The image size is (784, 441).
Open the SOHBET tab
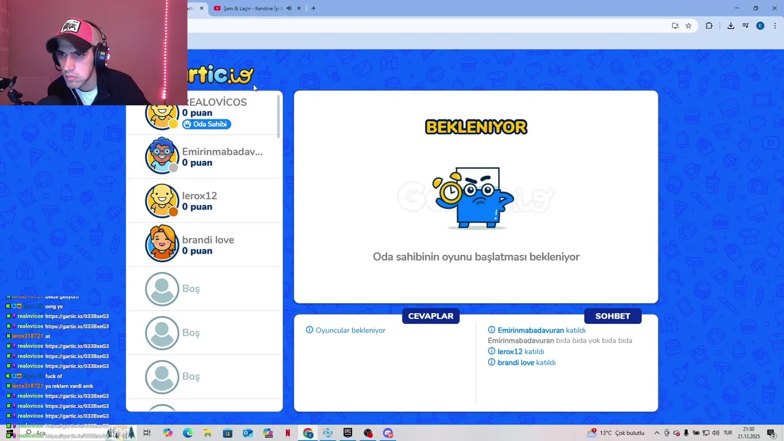click(612, 316)
